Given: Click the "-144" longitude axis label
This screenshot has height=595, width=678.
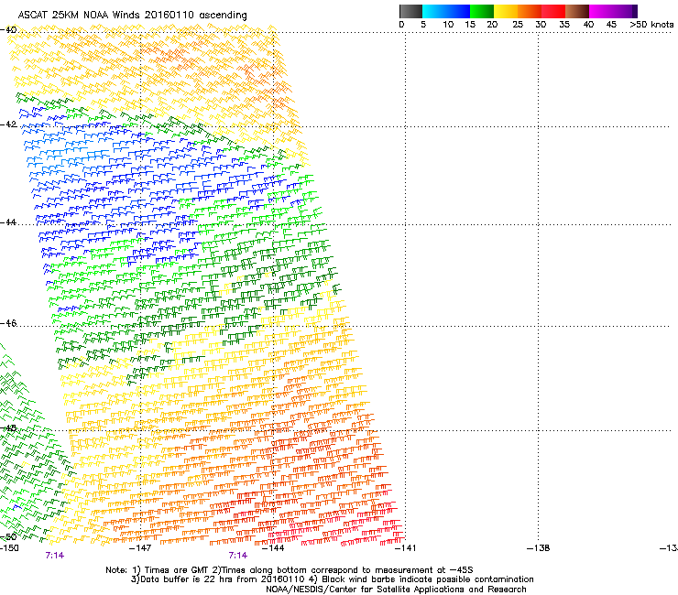Looking at the screenshot, I should coord(273,548).
